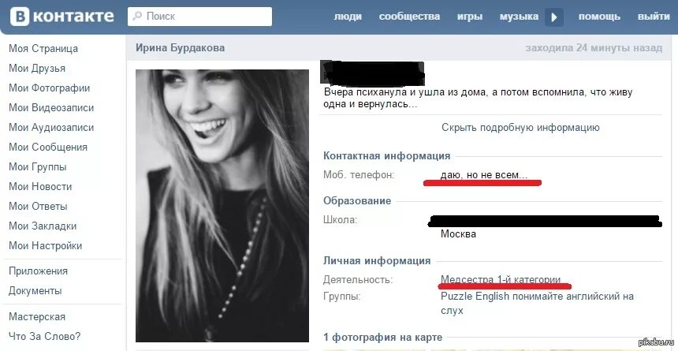Click the Медсестра 1-й категории link
This screenshot has width=678, height=351.
pos(501,279)
